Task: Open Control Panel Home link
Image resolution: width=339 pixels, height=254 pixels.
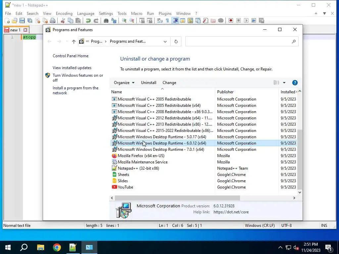Action: tap(71, 56)
